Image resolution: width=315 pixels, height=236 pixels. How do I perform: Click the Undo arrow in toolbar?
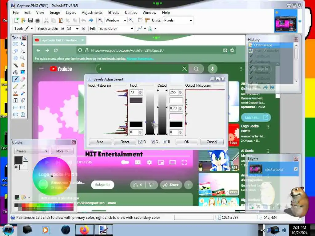point(84,20)
